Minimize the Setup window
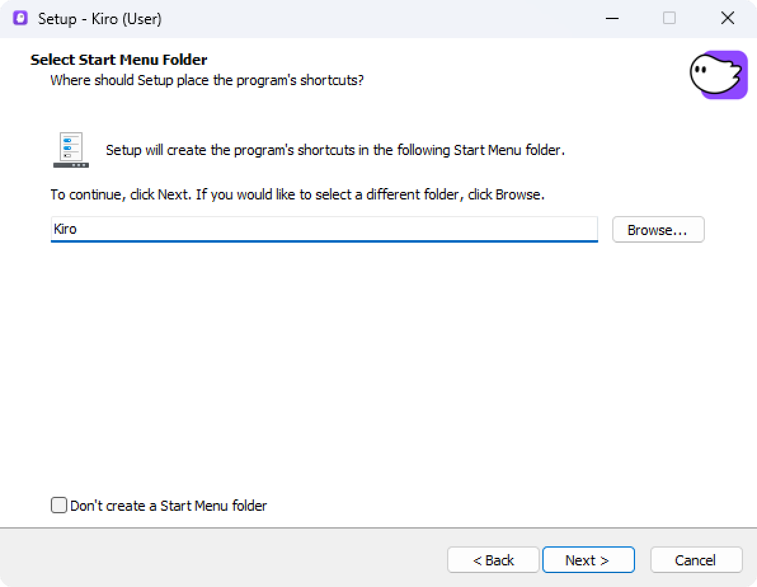 [612, 18]
